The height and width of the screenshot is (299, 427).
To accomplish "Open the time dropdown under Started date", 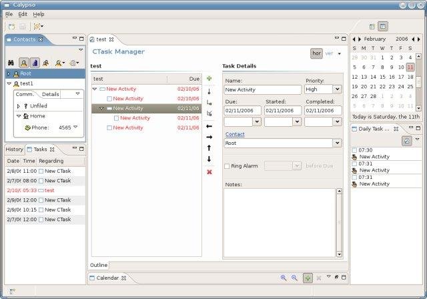I will click(297, 121).
